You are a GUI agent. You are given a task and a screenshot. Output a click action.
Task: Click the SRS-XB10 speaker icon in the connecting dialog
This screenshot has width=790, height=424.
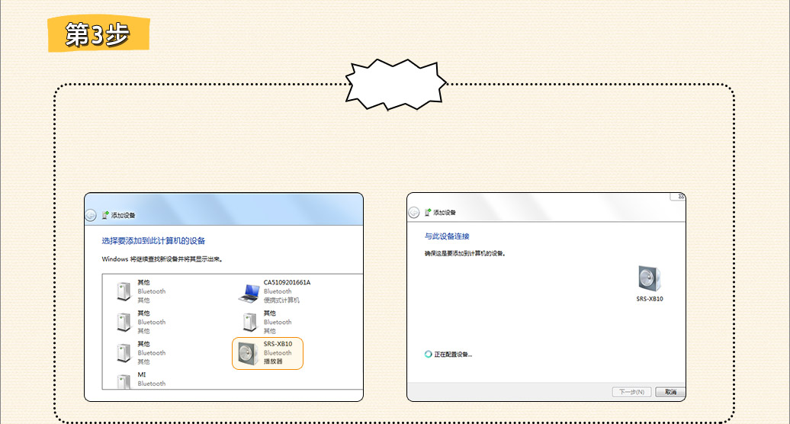point(650,279)
